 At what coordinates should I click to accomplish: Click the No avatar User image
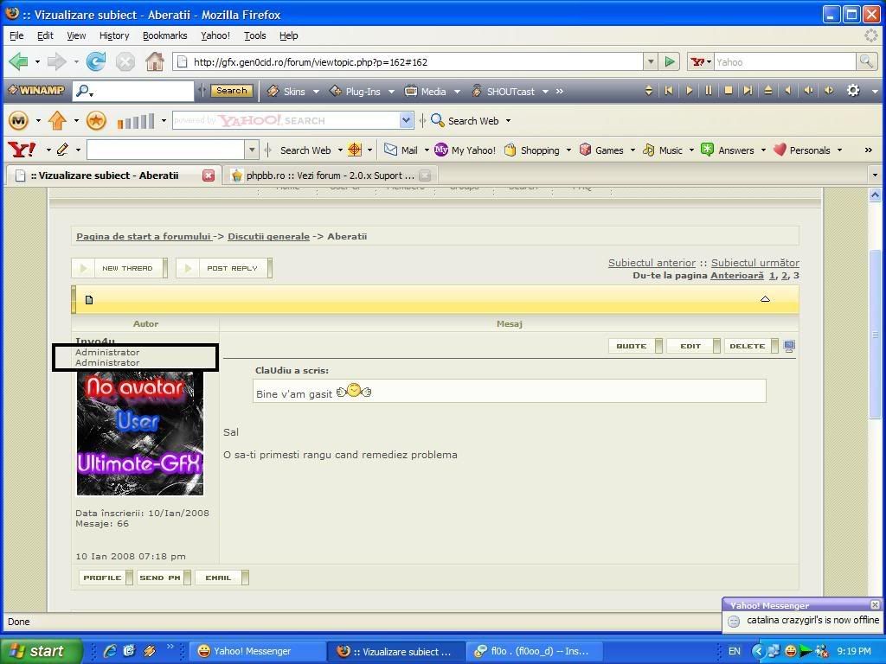tap(140, 433)
